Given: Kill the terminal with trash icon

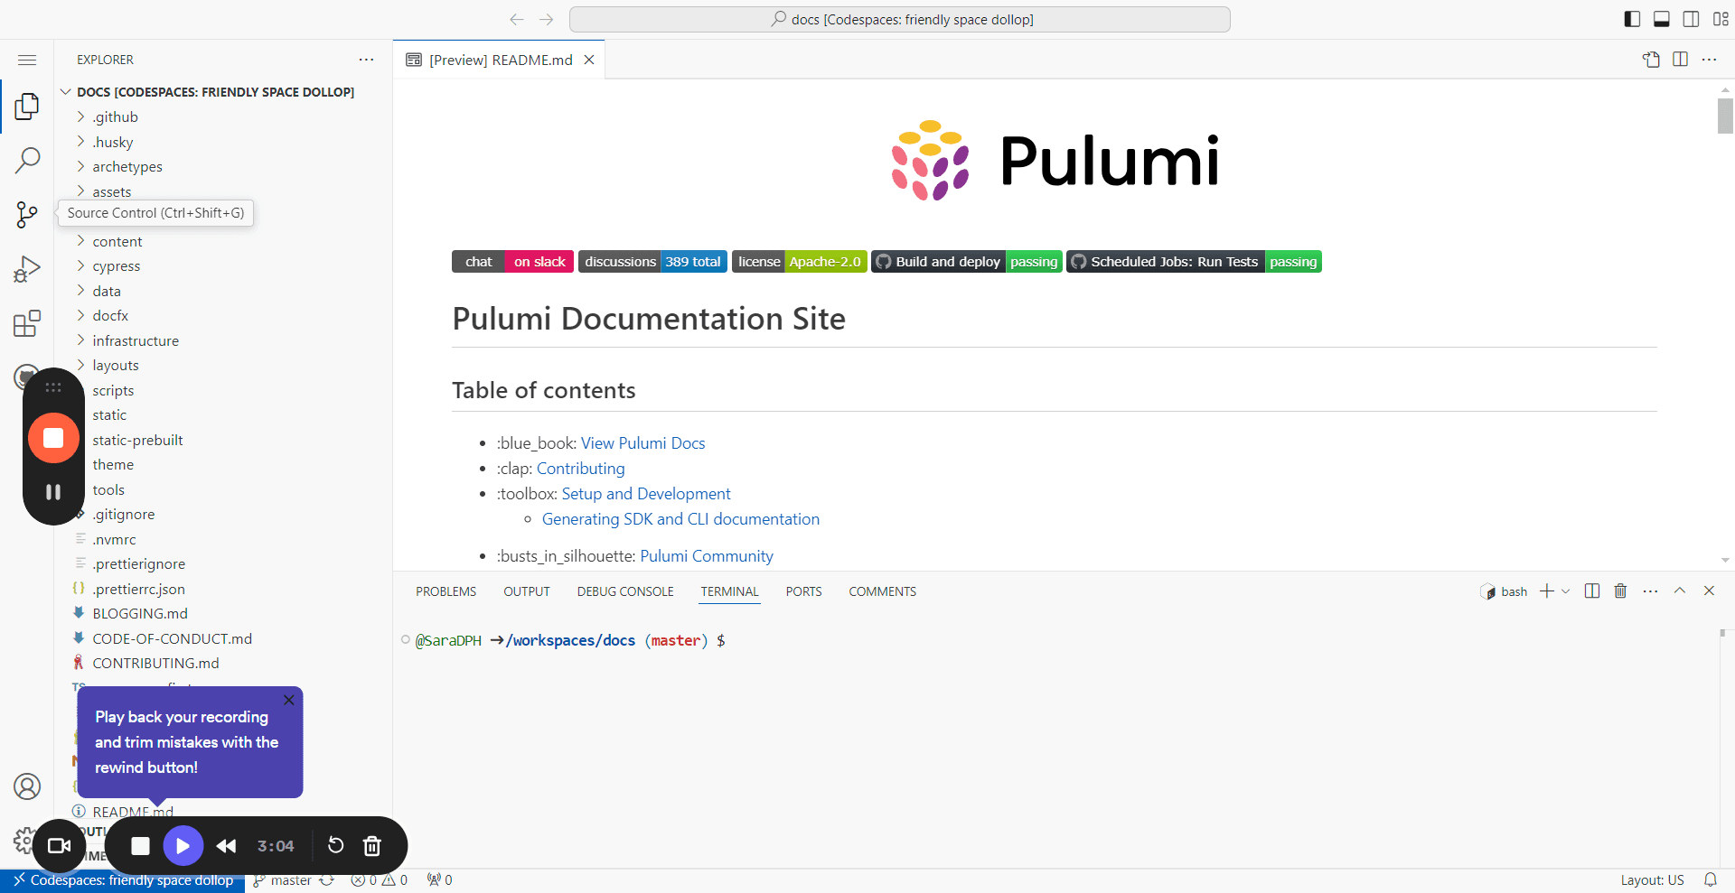Looking at the screenshot, I should pos(1620,591).
